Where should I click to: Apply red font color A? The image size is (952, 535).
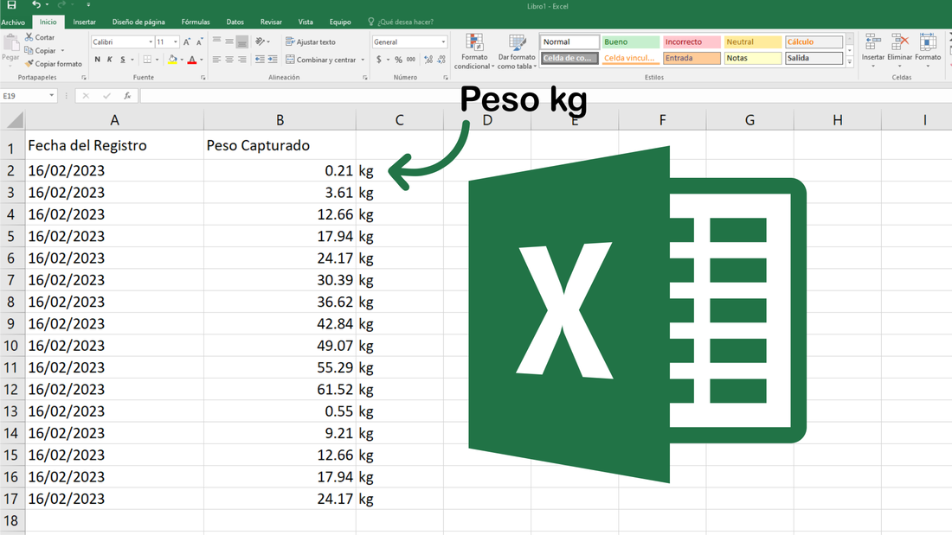point(192,60)
